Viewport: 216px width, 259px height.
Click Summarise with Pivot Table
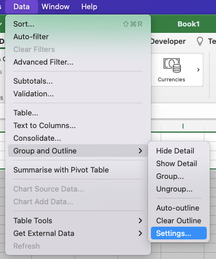click(x=78, y=170)
